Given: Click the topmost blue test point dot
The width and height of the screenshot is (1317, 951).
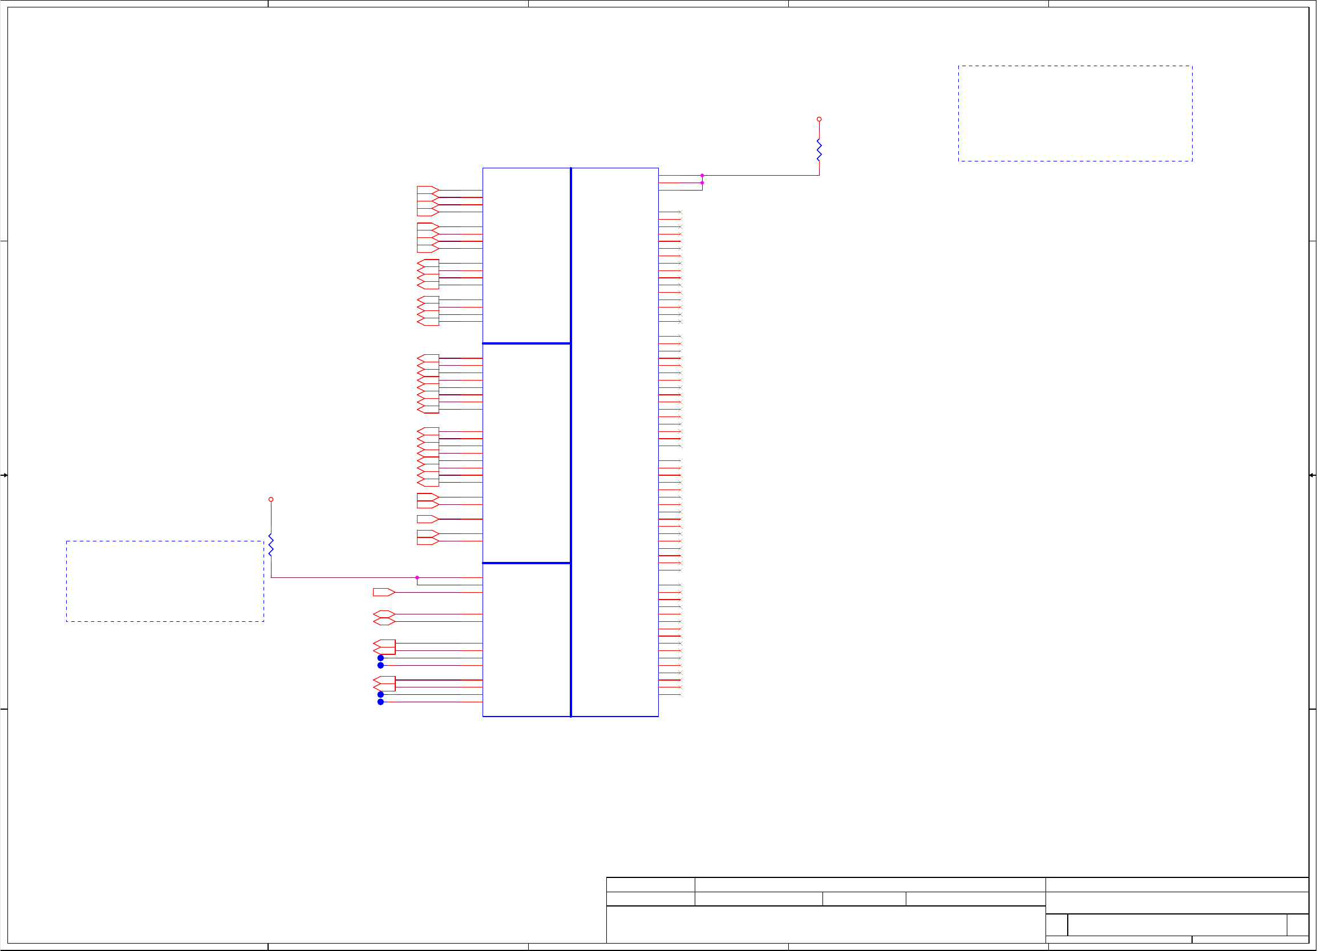Looking at the screenshot, I should [380, 658].
